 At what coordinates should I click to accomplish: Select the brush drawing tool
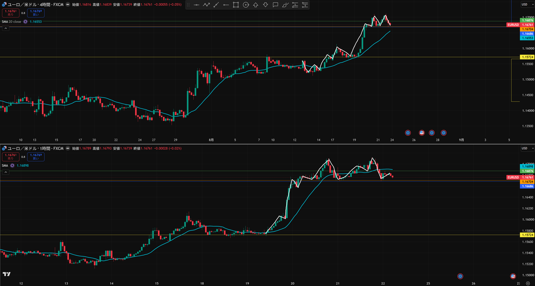(285, 5)
